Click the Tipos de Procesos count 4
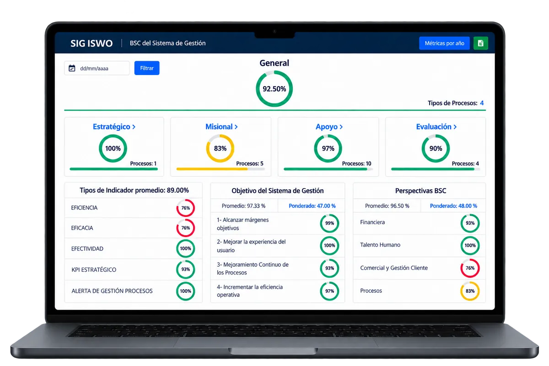Viewport: 549px width, 366px height. [482, 103]
